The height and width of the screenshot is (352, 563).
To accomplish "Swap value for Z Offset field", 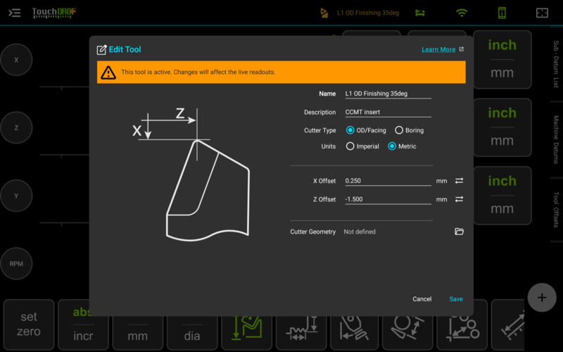I will (x=459, y=199).
